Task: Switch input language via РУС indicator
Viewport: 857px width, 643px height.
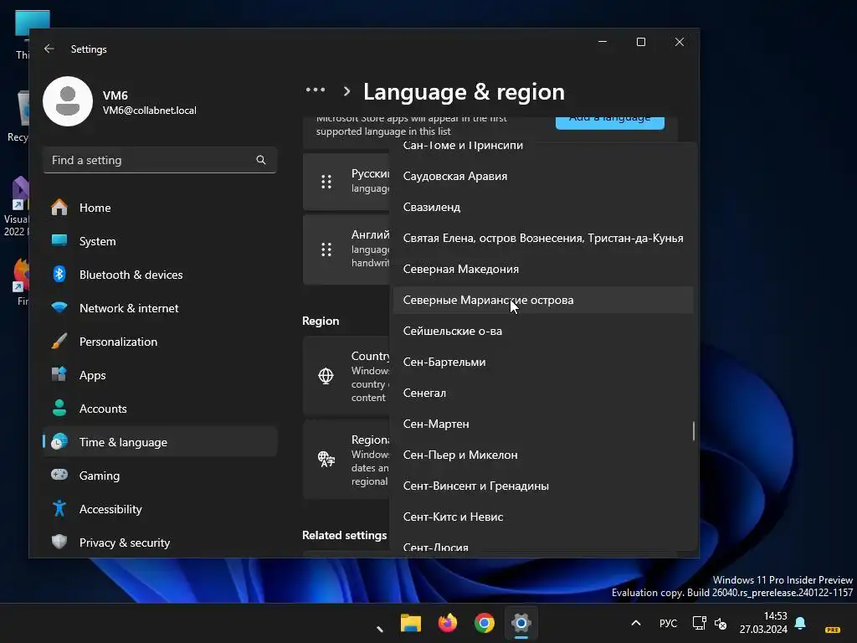Action: point(668,623)
